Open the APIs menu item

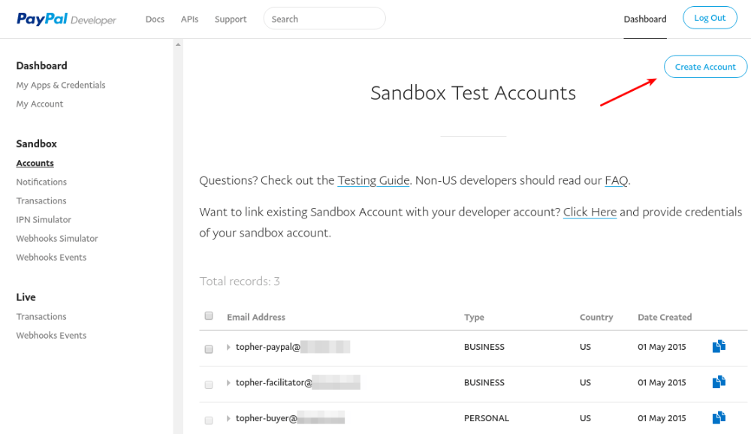[189, 19]
